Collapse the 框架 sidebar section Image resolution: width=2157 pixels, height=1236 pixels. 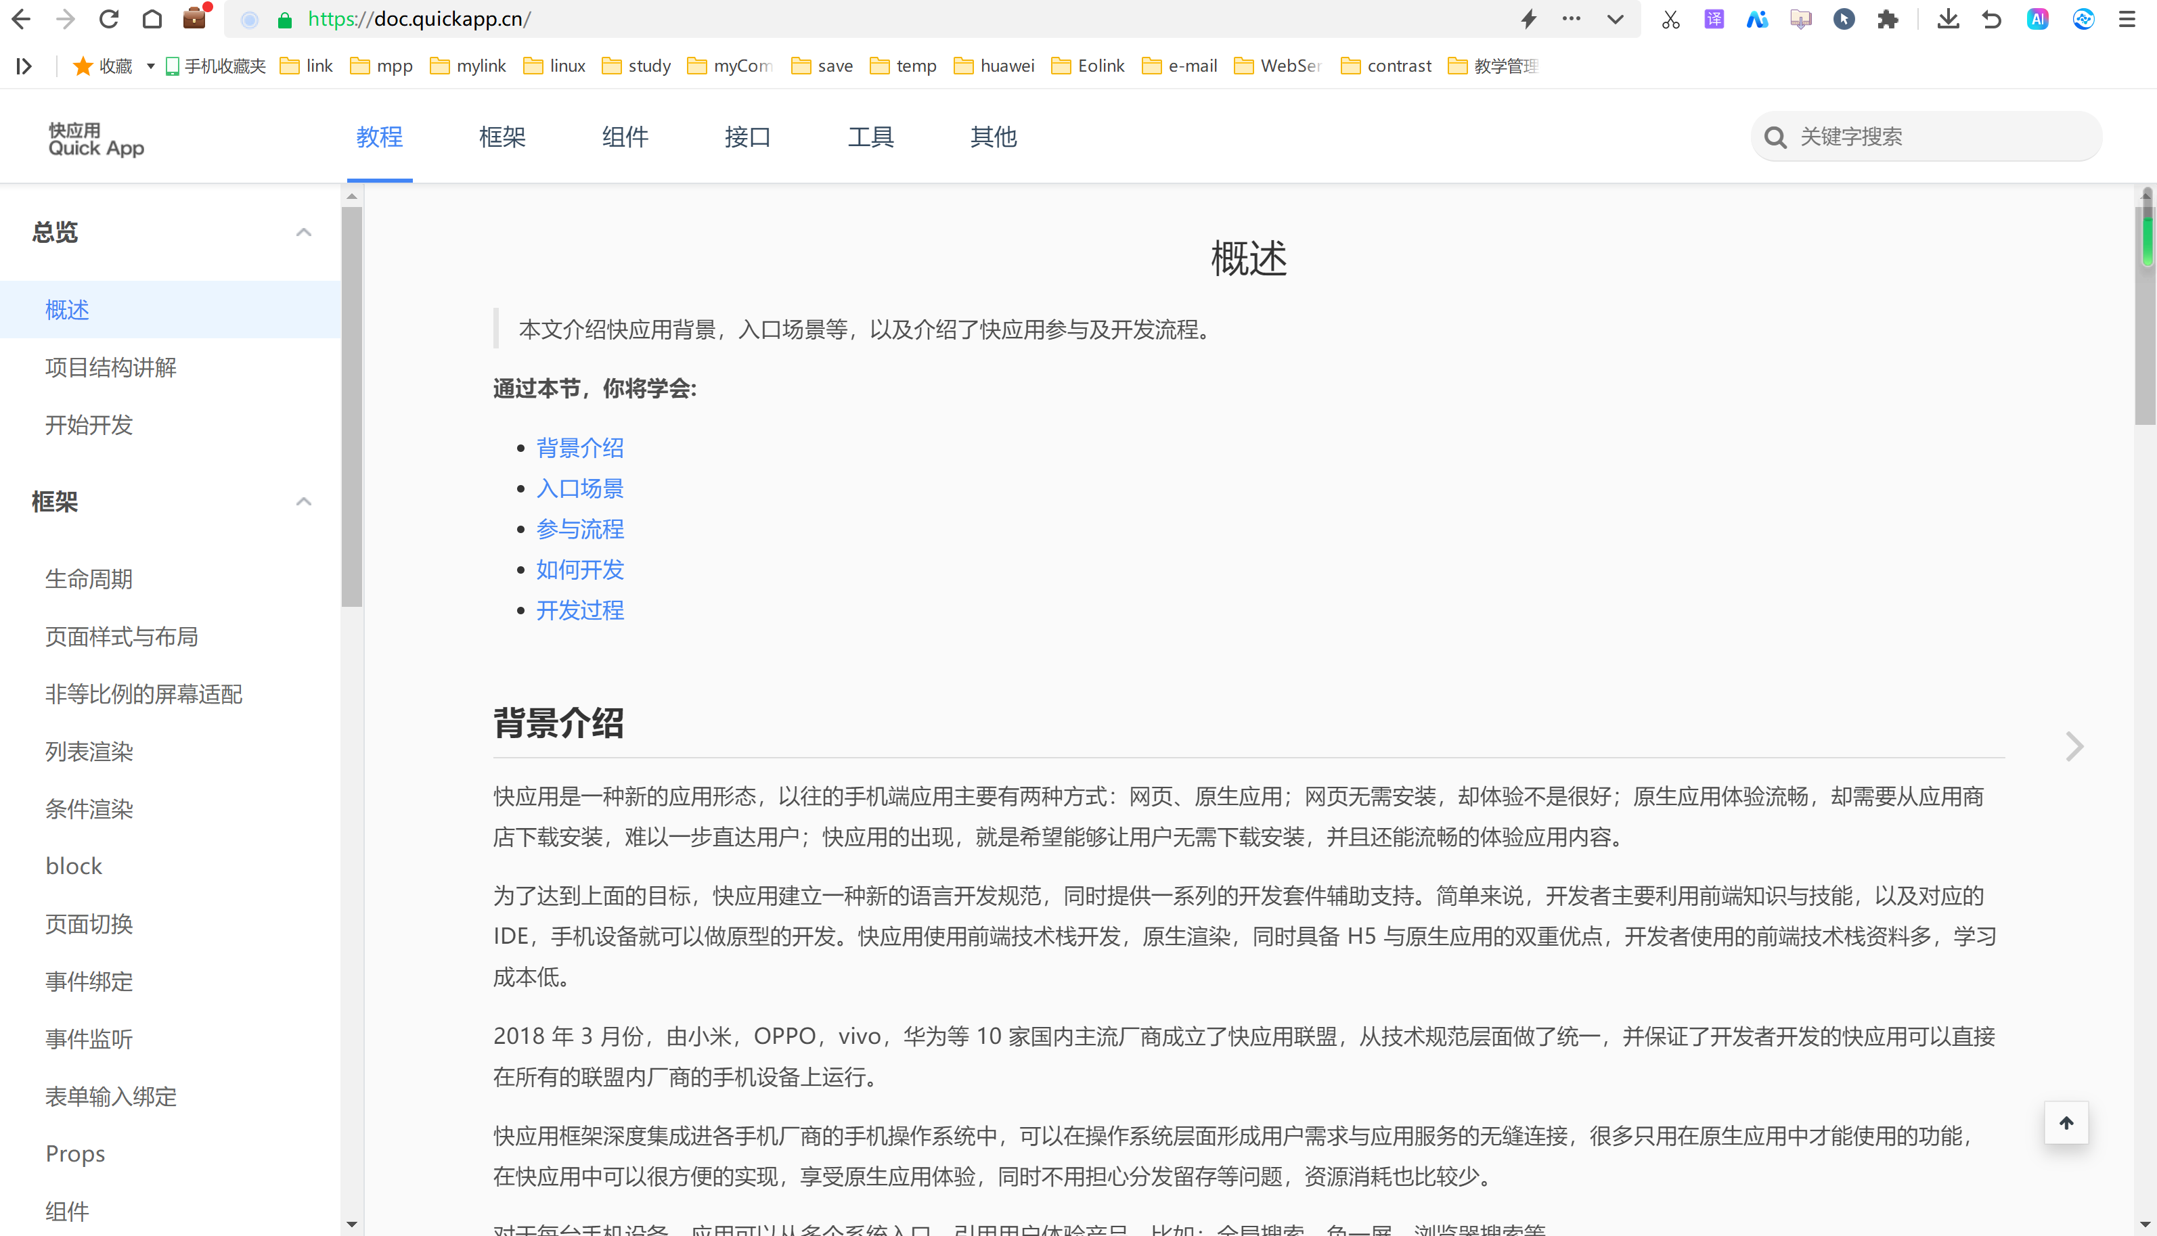(x=303, y=501)
